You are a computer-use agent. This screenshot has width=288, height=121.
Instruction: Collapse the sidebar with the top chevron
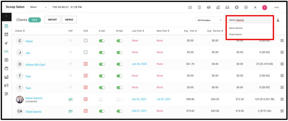[6, 16]
